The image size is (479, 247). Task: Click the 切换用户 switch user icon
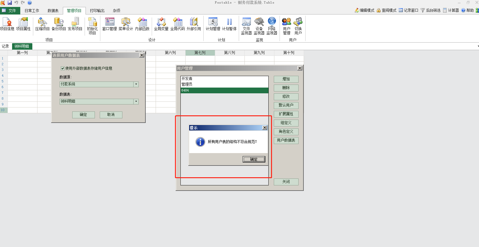[298, 26]
